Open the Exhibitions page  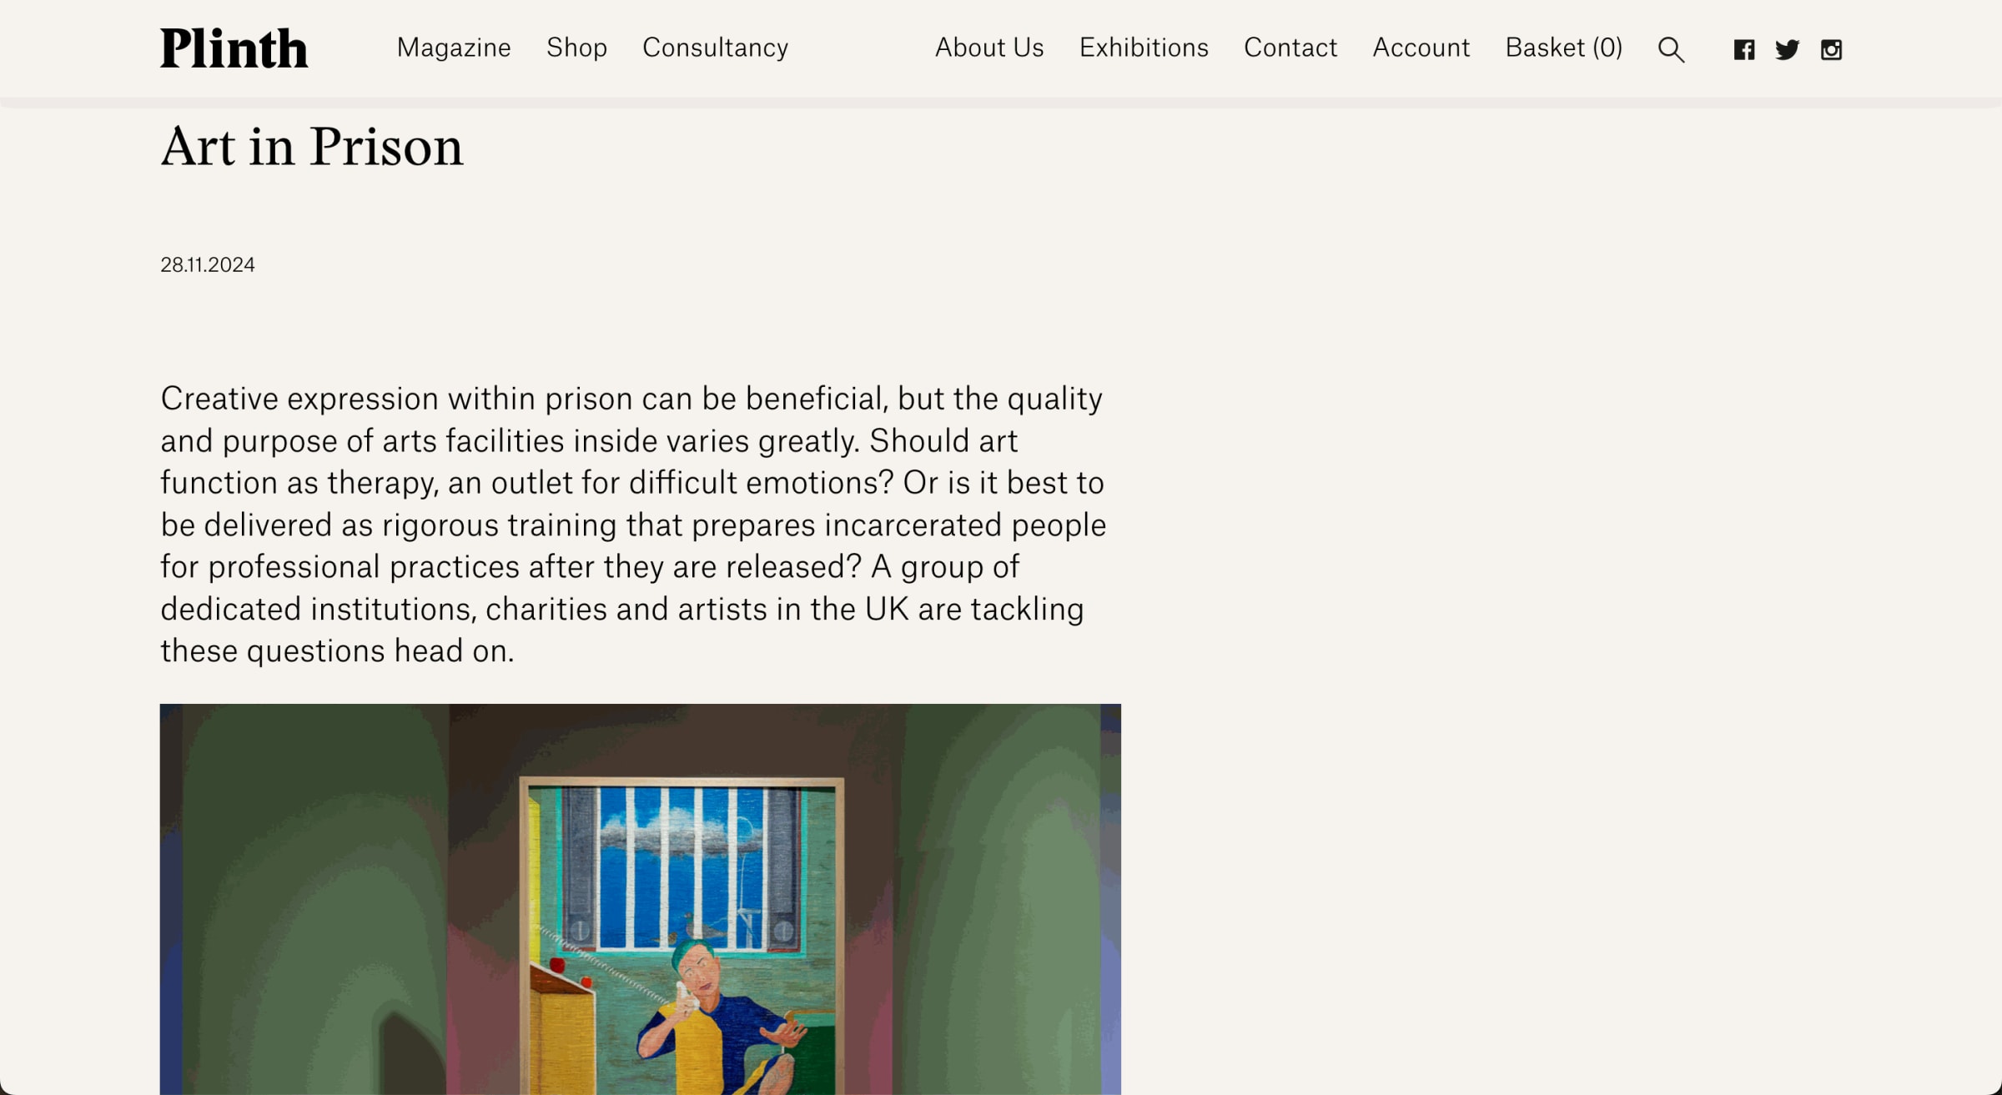pyautogui.click(x=1144, y=48)
